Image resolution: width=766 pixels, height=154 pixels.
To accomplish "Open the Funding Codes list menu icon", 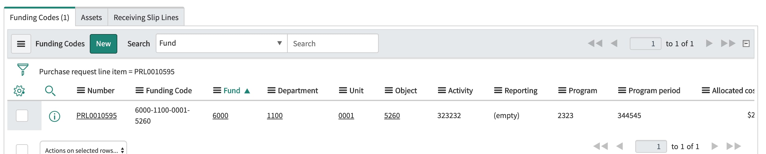I will click(21, 44).
